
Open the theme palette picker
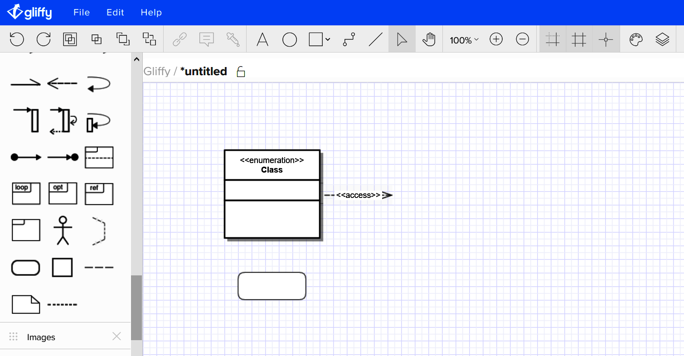tap(635, 39)
